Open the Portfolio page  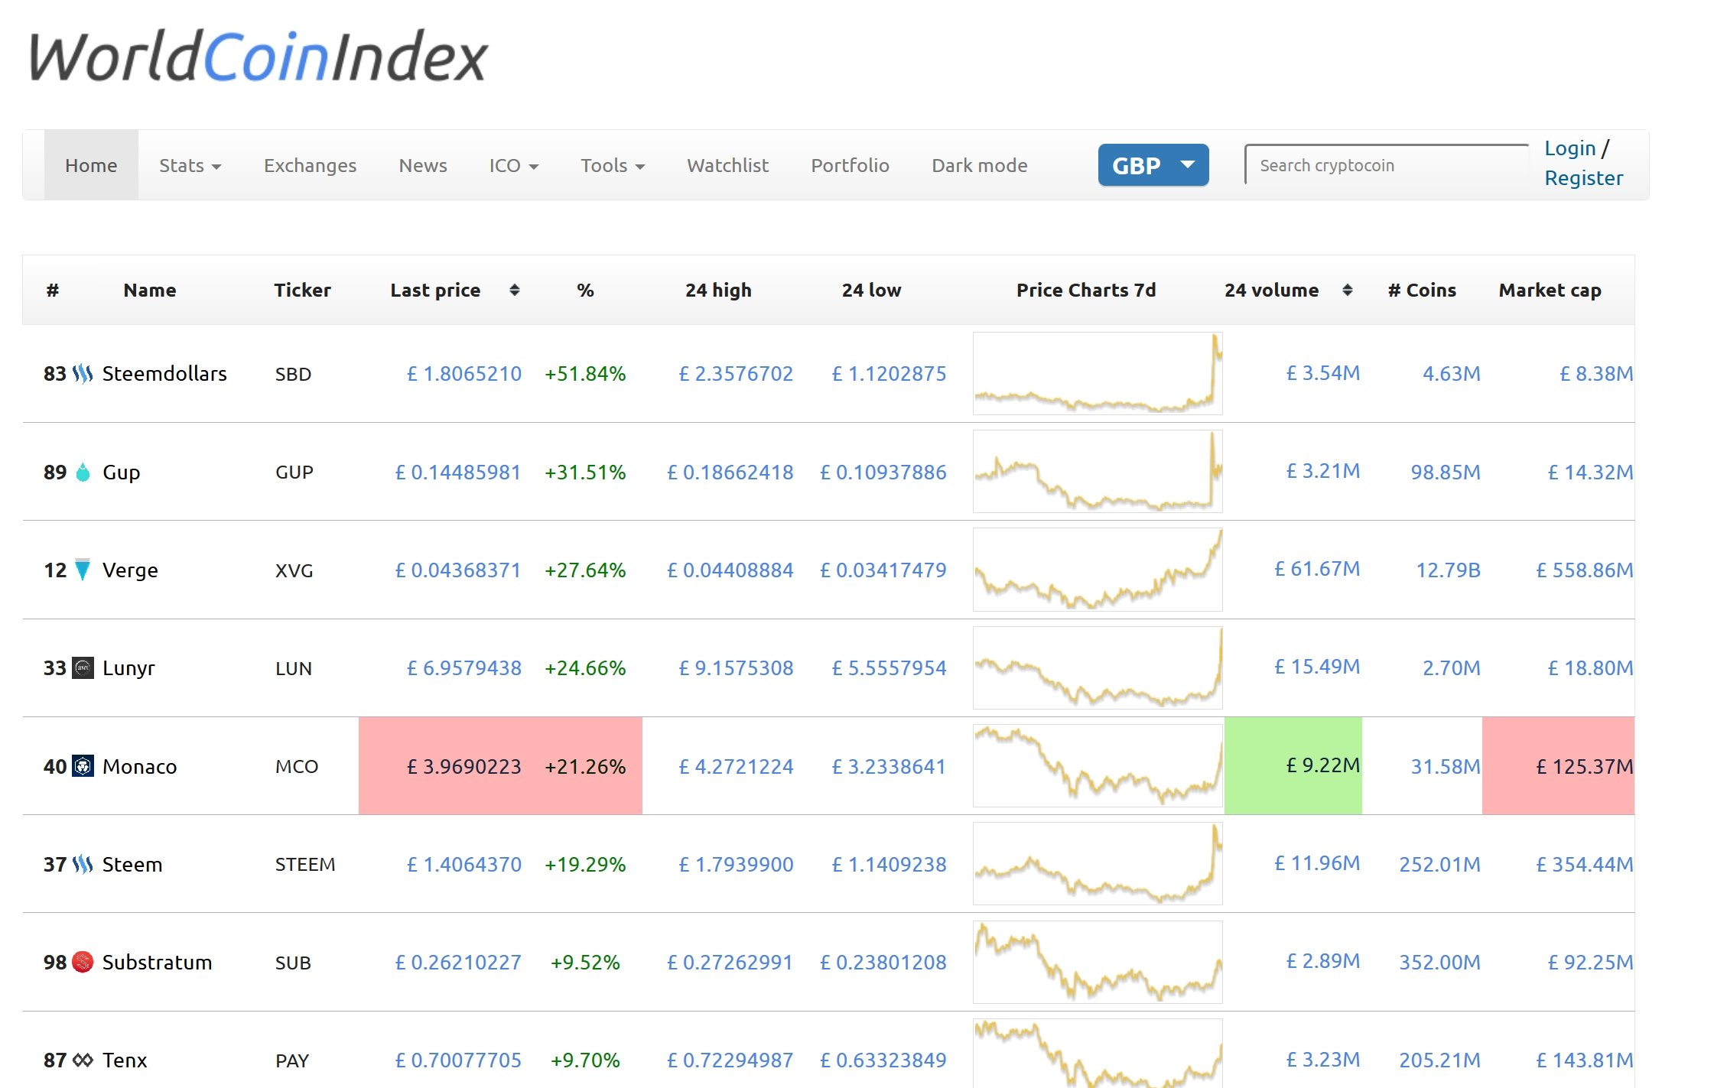tap(850, 165)
